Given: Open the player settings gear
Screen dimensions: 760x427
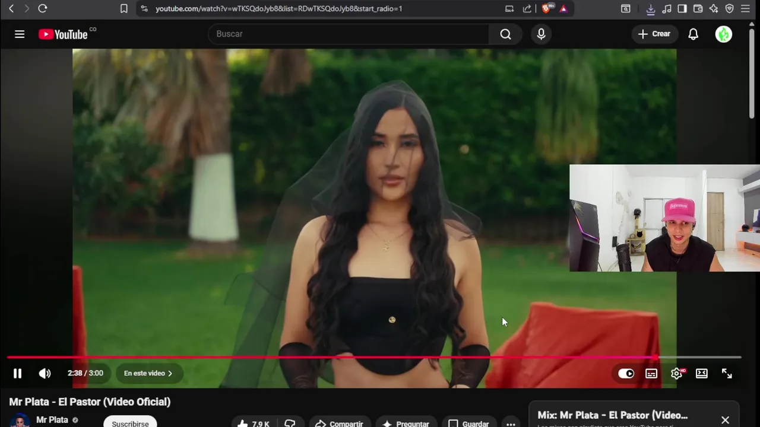Looking at the screenshot, I should pyautogui.click(x=677, y=374).
